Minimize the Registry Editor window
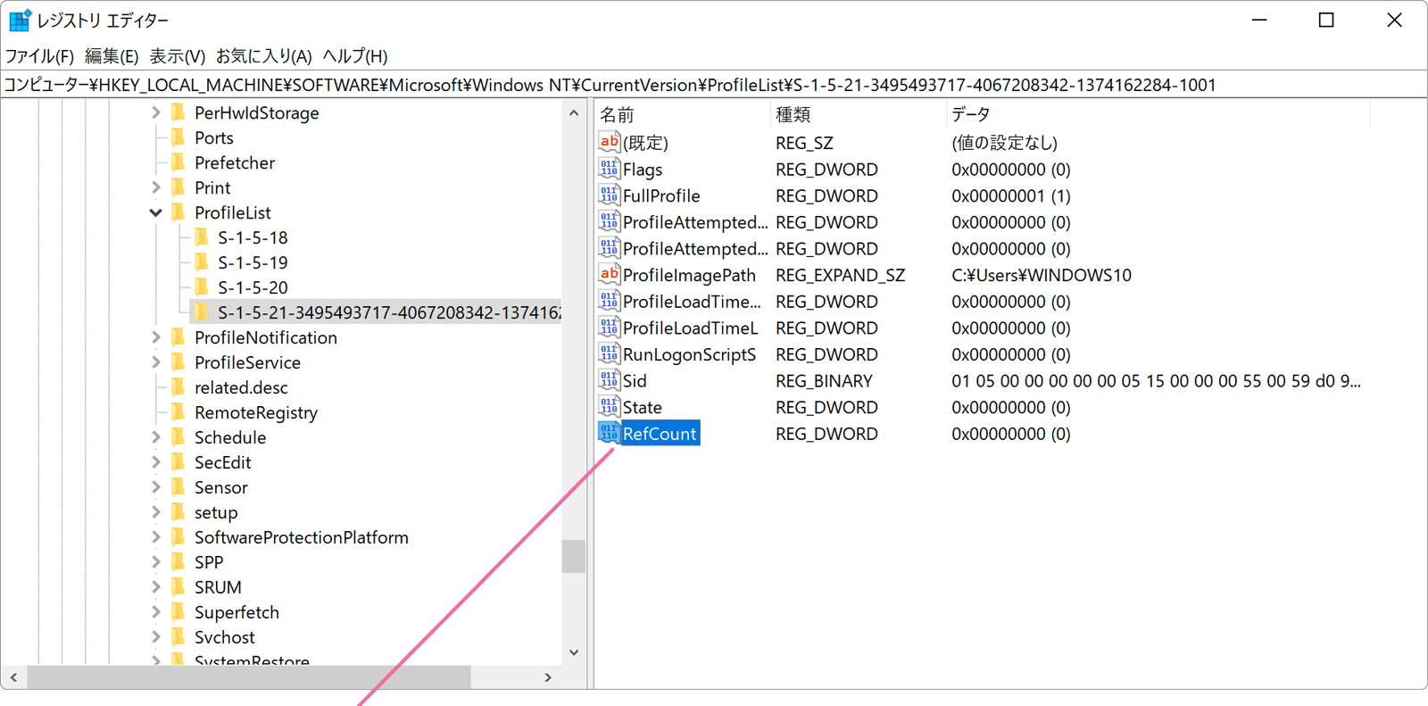 coord(1259,20)
